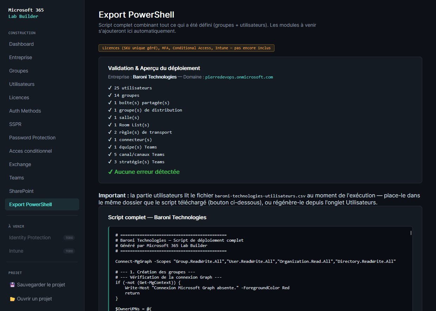Screen dimensions: 436x311
Task: Click the orange not-yet-included modules warning badge
Action: click(187, 48)
